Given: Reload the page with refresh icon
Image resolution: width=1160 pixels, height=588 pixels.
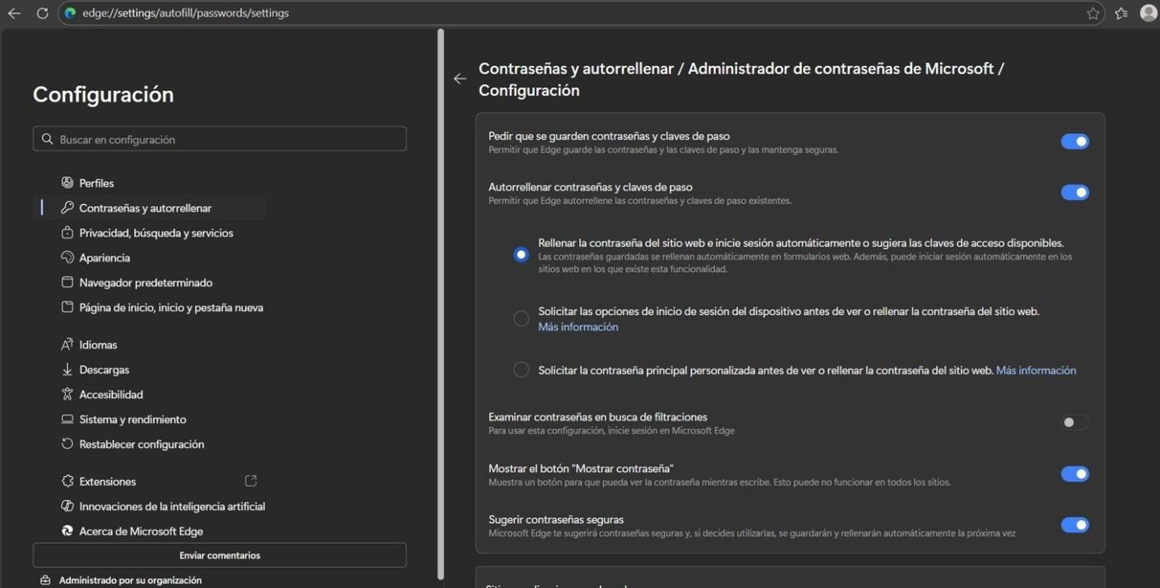Looking at the screenshot, I should coord(43,13).
